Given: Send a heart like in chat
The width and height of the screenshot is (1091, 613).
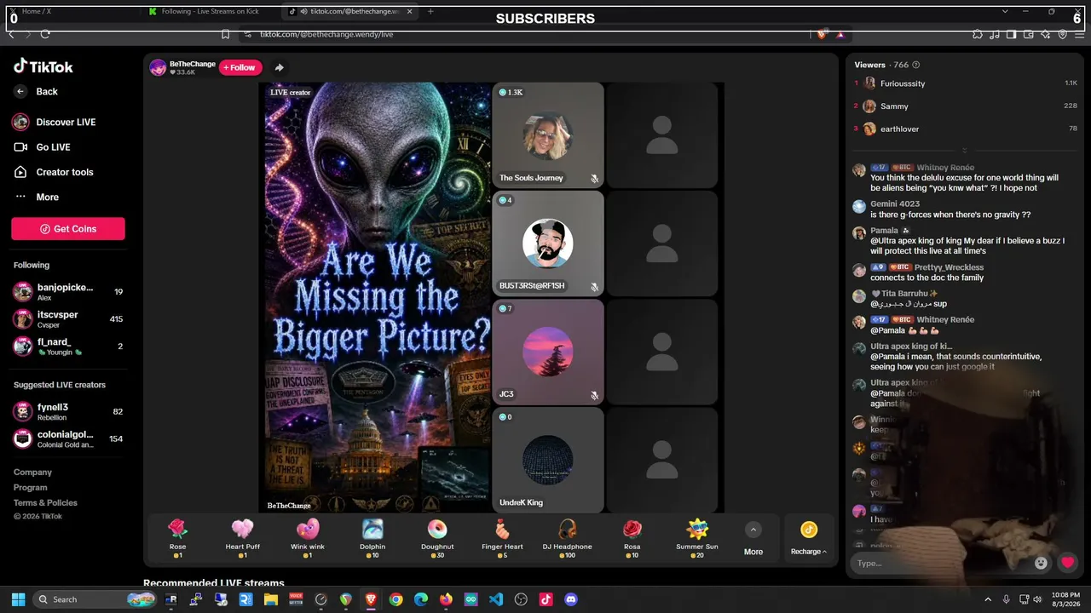Looking at the screenshot, I should 1067,563.
